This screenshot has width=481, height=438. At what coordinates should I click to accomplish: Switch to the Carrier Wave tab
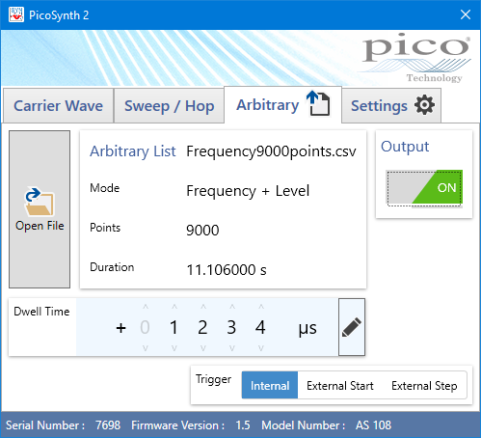[58, 106]
